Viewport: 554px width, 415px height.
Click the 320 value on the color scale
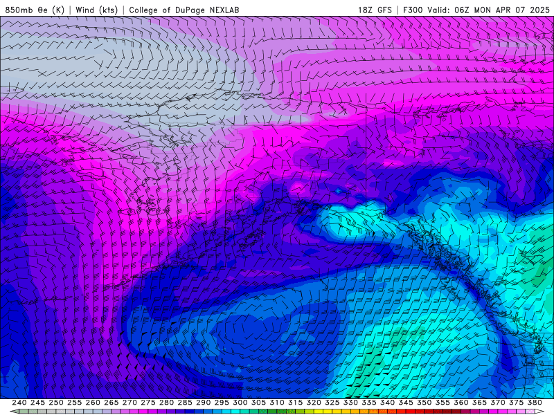coord(314,403)
